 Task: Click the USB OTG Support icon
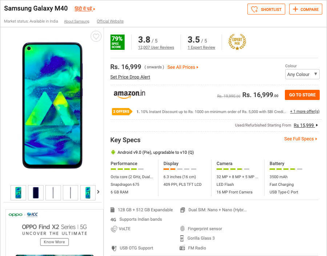click(114, 248)
